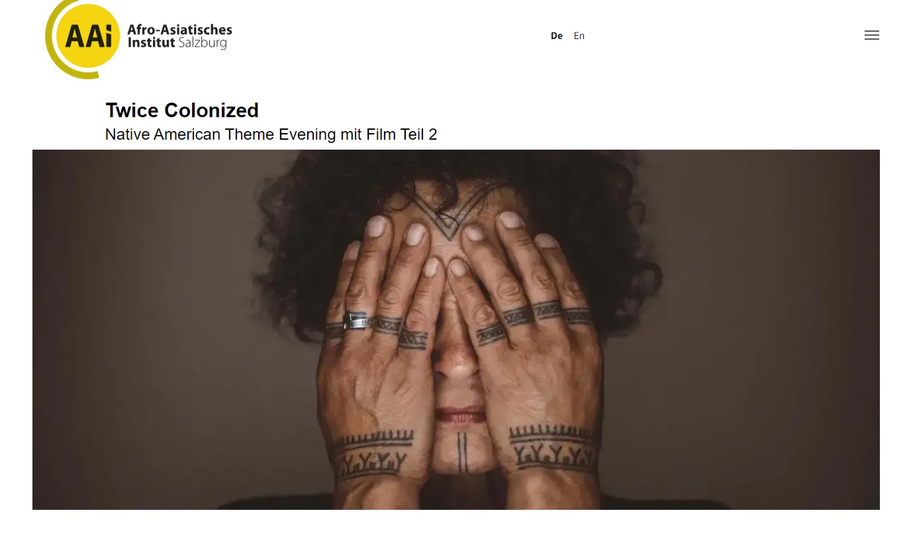The width and height of the screenshot is (909, 533).
Task: Click the chin tattoo lines in photo
Action: pos(462,453)
